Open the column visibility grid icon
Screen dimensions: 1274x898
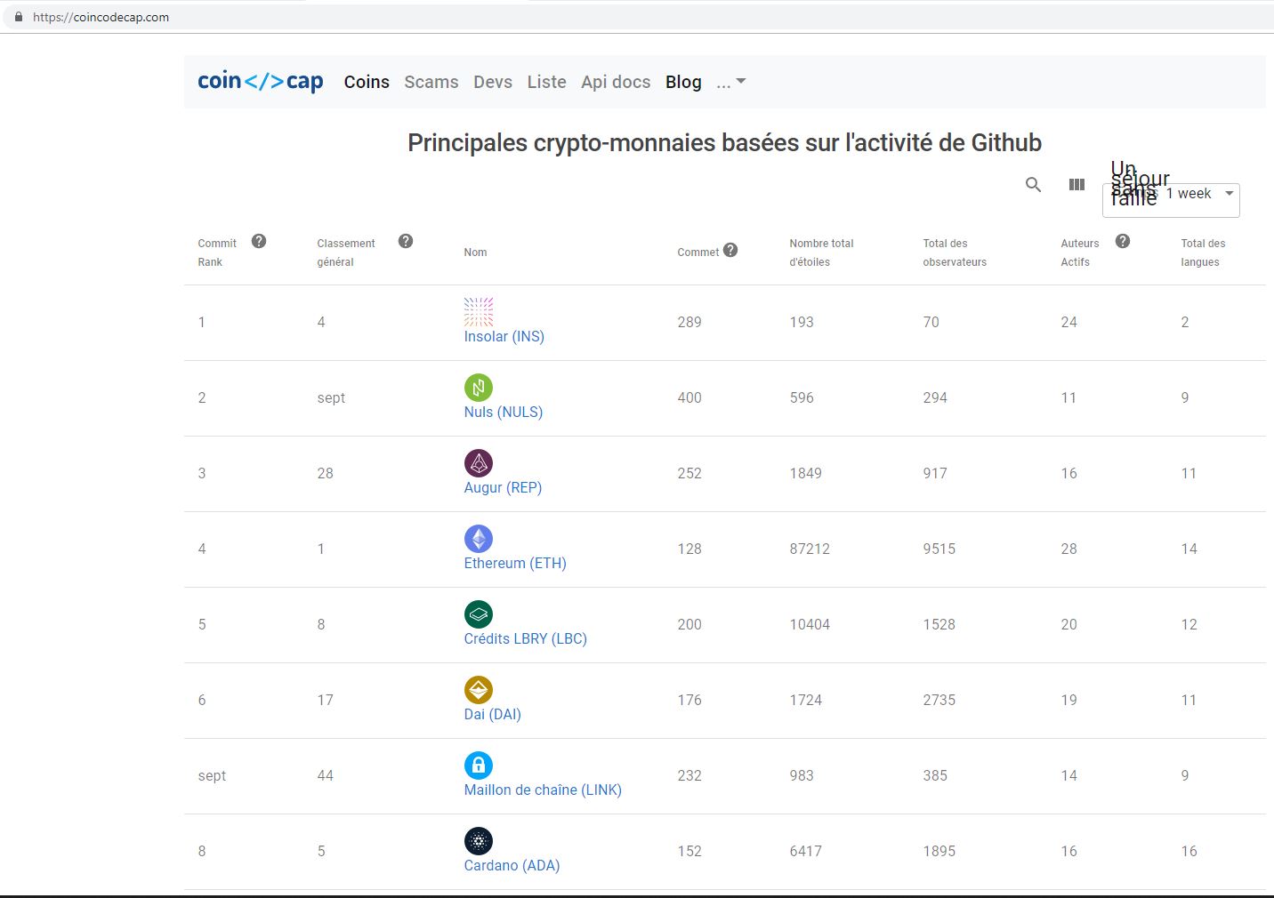1076,185
